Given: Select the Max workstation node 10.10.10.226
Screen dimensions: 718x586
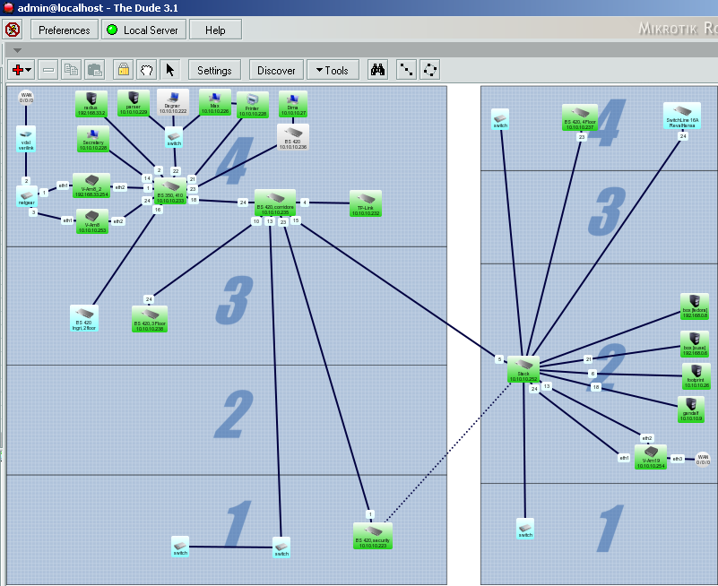Looking at the screenshot, I should (x=215, y=101).
